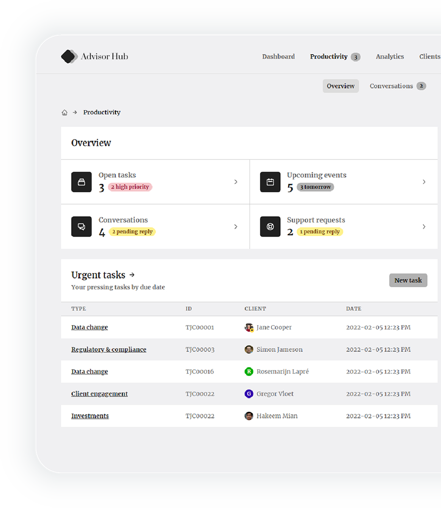This screenshot has width=441, height=508.
Task: Expand the Open tasks card chevron
Action: (x=236, y=182)
